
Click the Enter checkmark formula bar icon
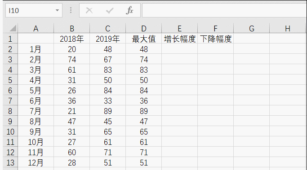(110, 10)
